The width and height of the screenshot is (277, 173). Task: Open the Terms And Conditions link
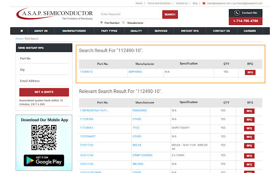coord(159,3)
